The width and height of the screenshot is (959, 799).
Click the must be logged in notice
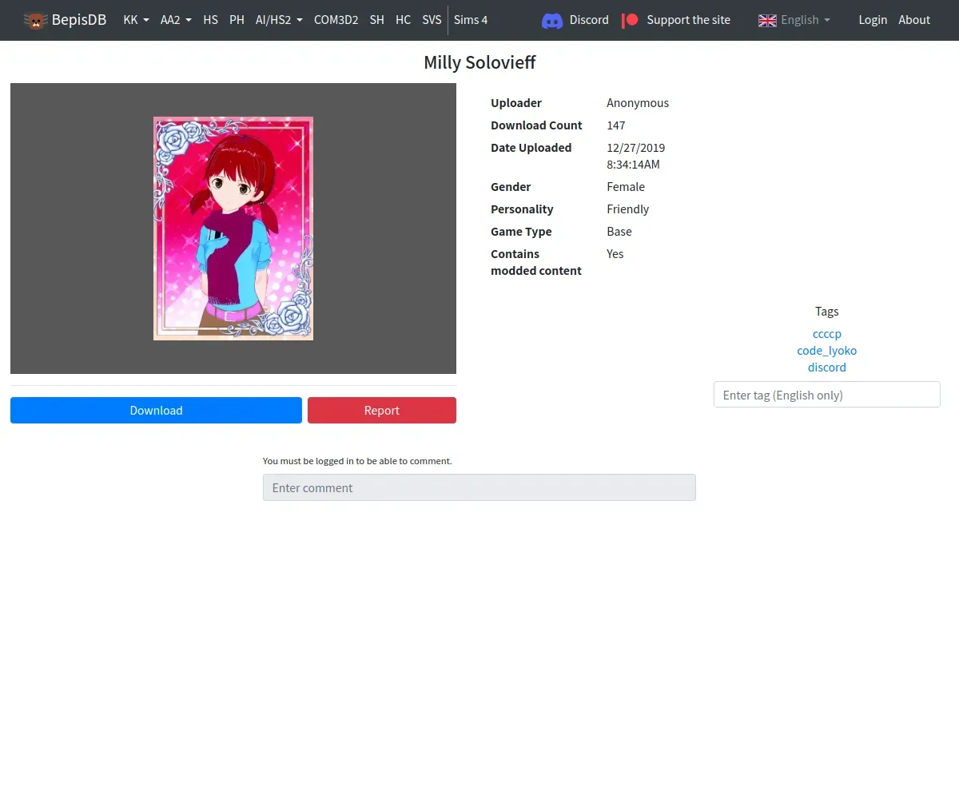tap(357, 461)
